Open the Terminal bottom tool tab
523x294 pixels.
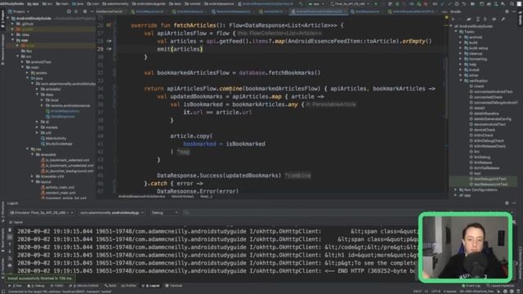174,286
